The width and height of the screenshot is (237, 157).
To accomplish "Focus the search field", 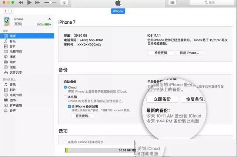I will click(211, 3).
